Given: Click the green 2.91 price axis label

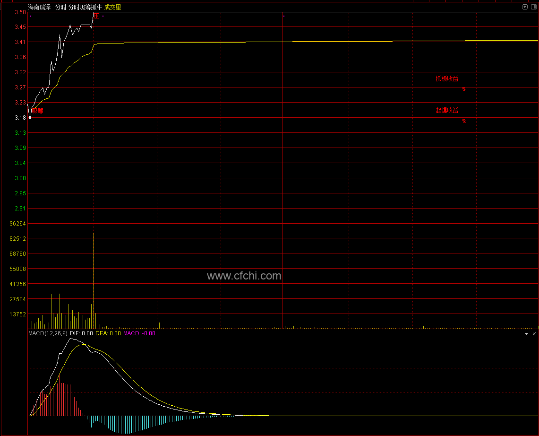Looking at the screenshot, I should tap(20, 209).
